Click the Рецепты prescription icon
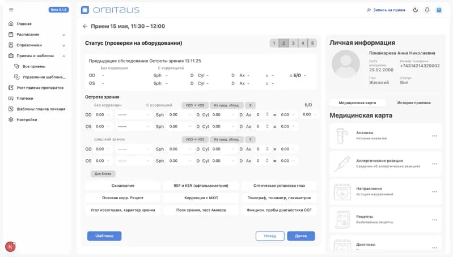 click(342, 220)
